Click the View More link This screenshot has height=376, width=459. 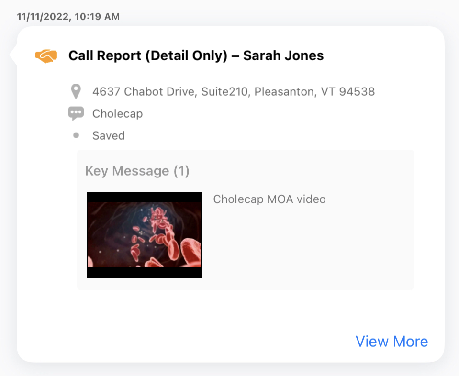click(x=392, y=342)
